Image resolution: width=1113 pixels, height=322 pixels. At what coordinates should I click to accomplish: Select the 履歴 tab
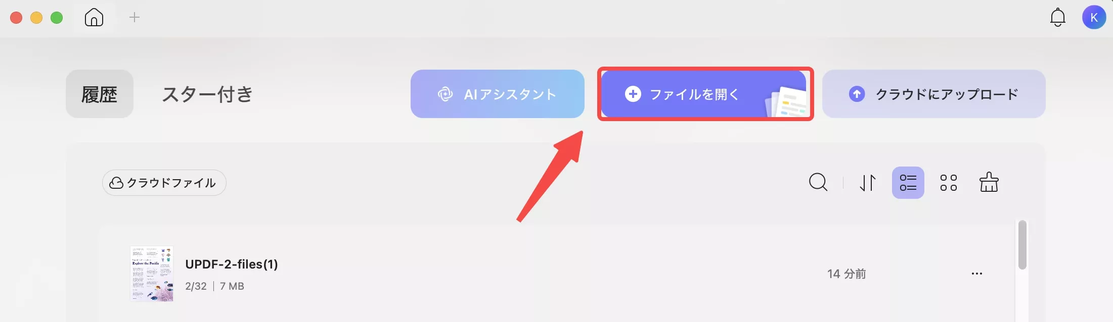click(x=100, y=94)
